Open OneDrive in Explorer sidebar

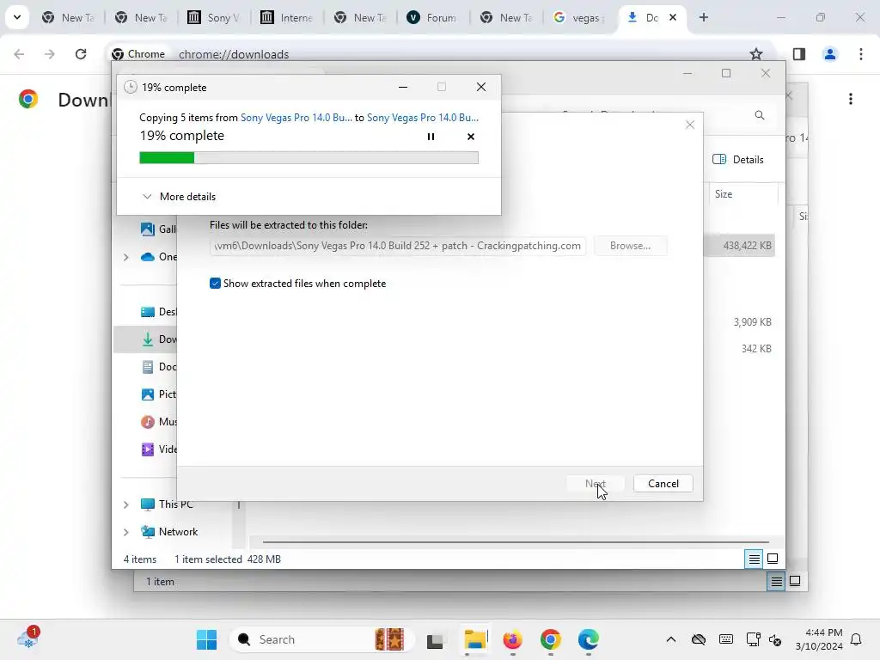point(159,257)
